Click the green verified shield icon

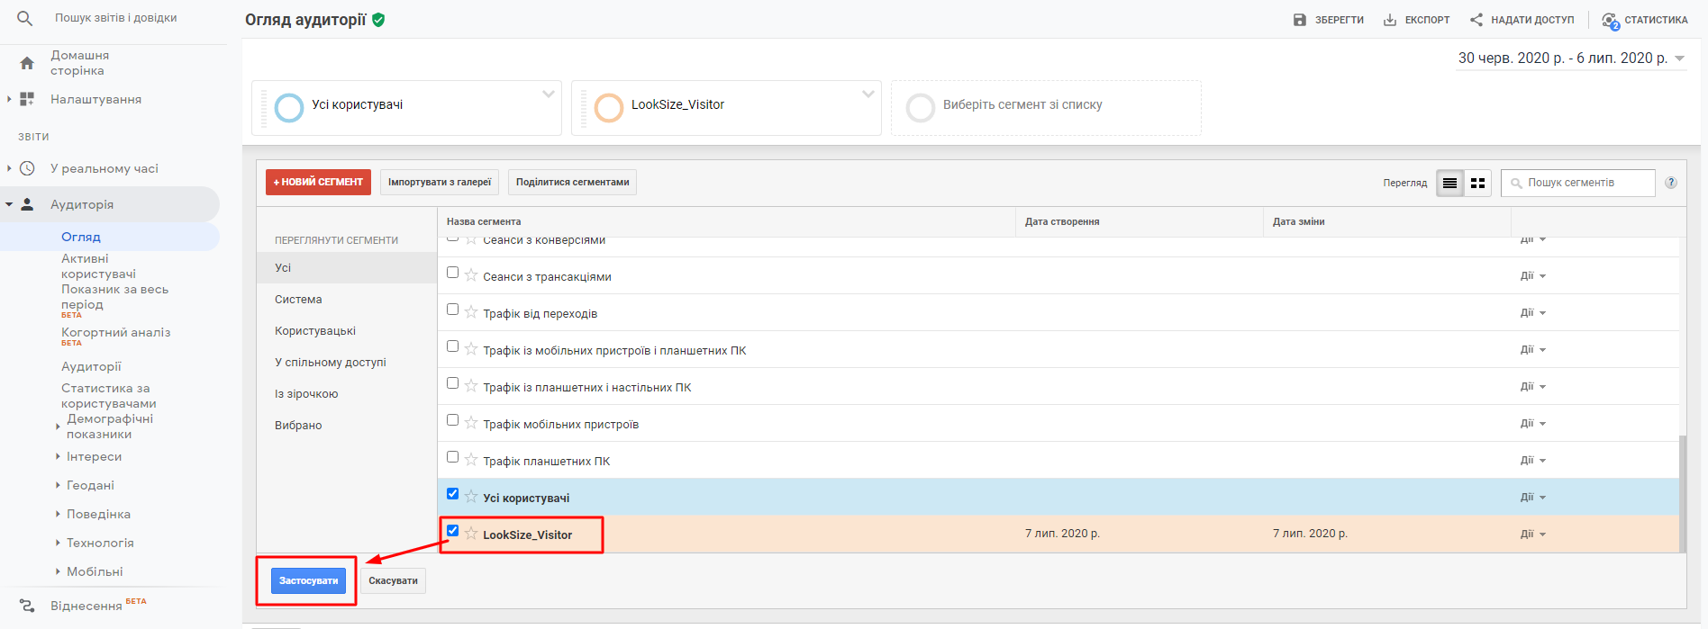378,20
